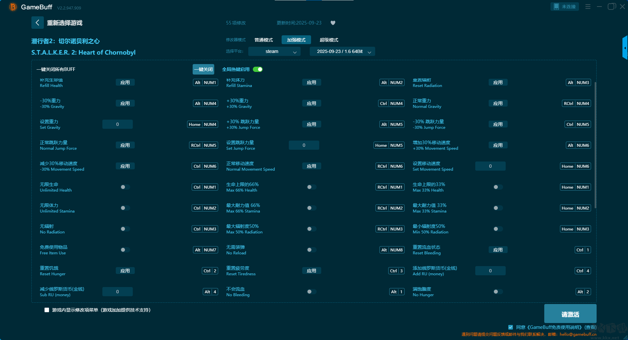Click the 重新选择游戏 reselect game label
Viewport: 628px width, 340px height.
coord(64,23)
